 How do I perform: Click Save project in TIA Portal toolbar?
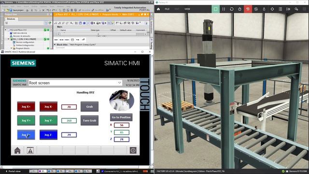coord(16,10)
